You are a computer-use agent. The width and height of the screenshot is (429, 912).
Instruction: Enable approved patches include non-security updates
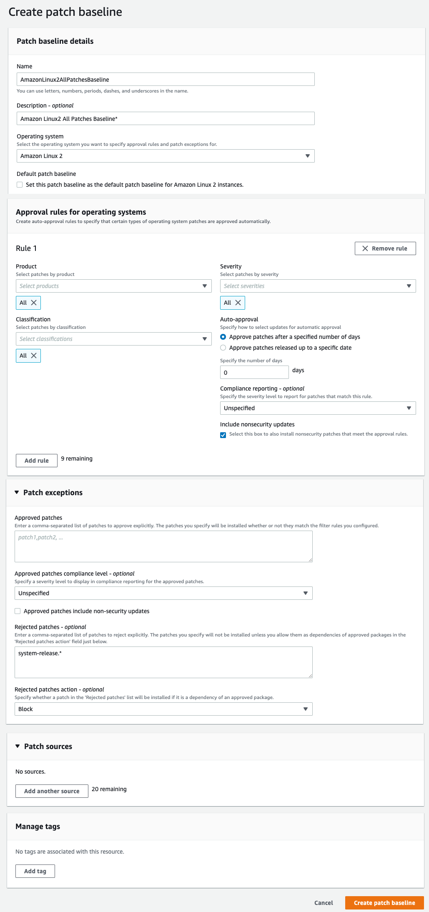pos(18,611)
